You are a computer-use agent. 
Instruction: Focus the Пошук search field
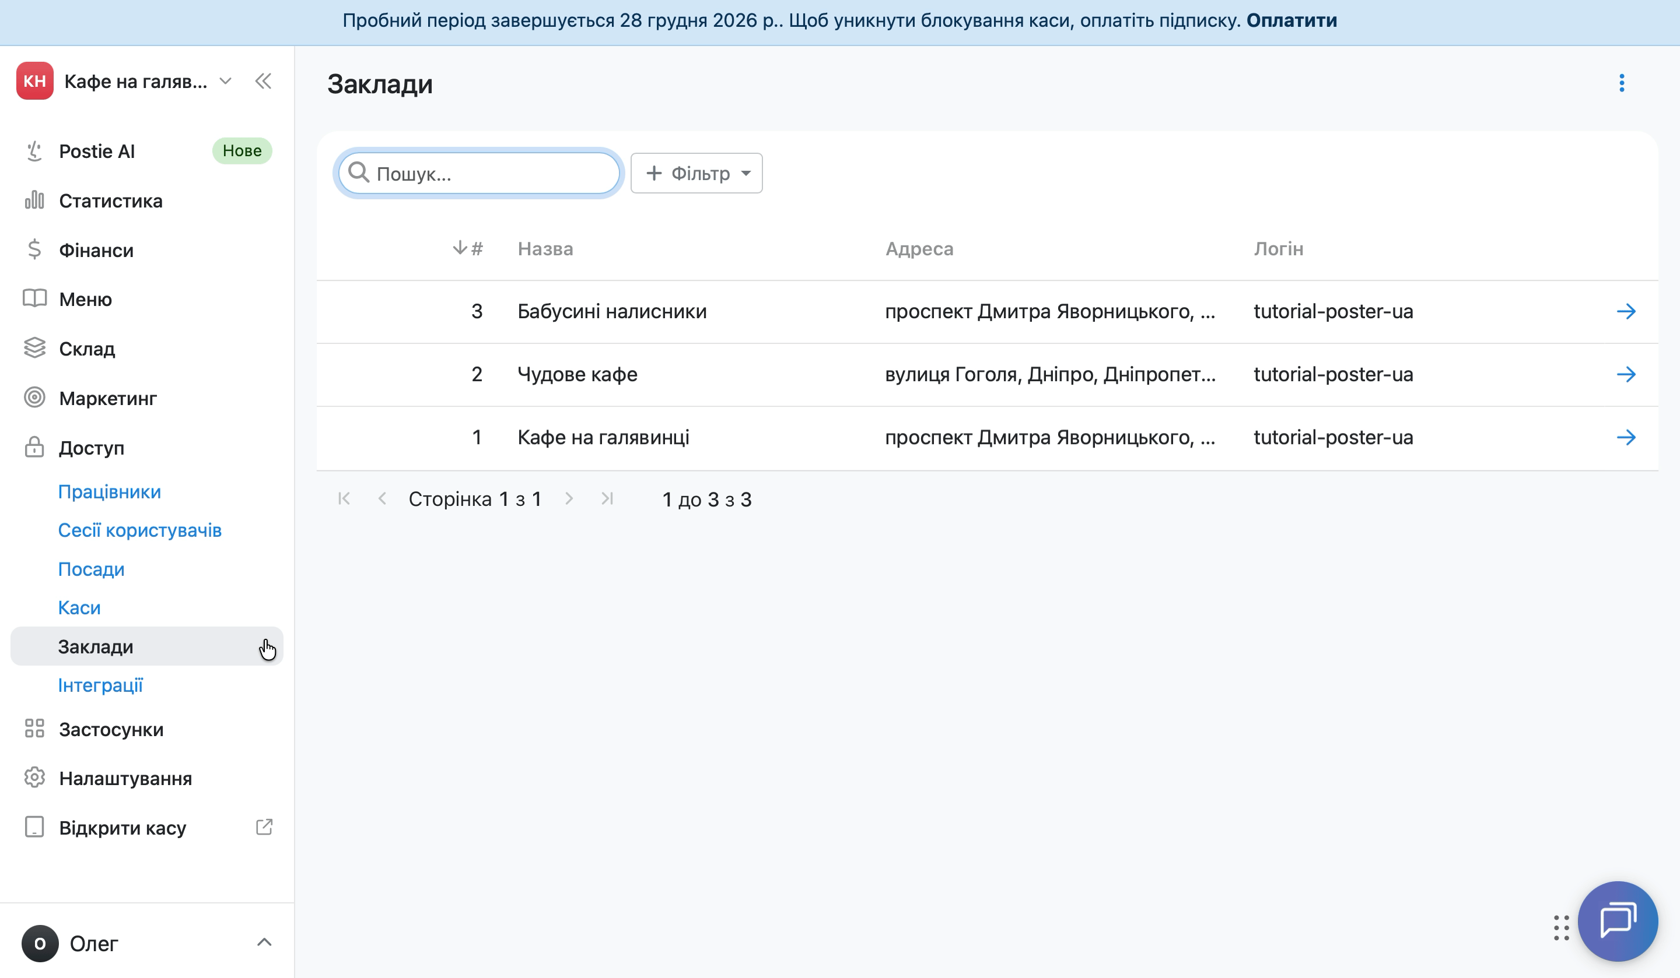point(479,173)
